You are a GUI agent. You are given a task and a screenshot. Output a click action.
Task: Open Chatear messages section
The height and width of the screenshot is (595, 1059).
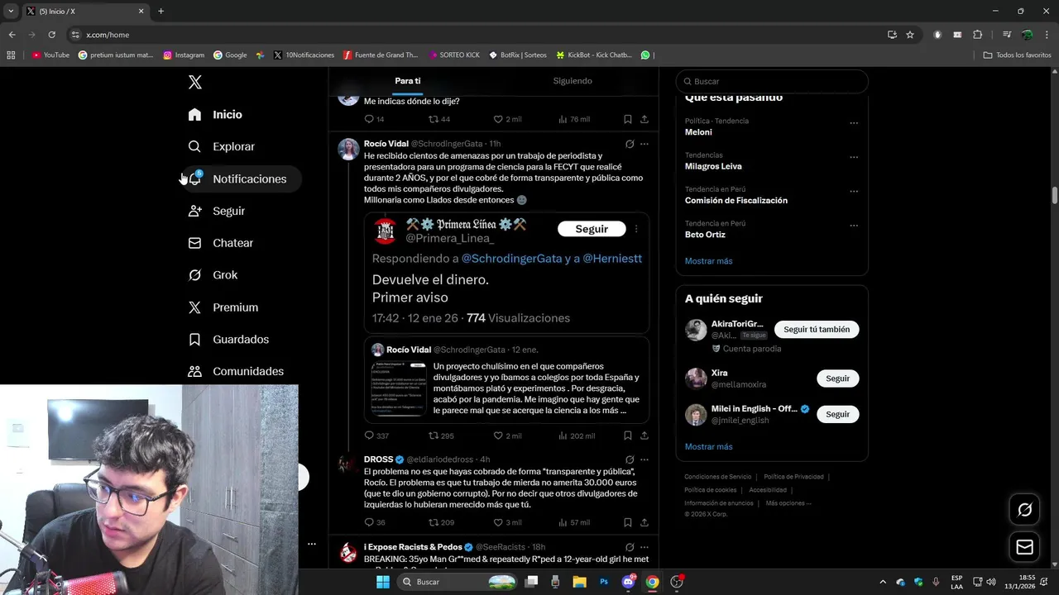pos(221,243)
